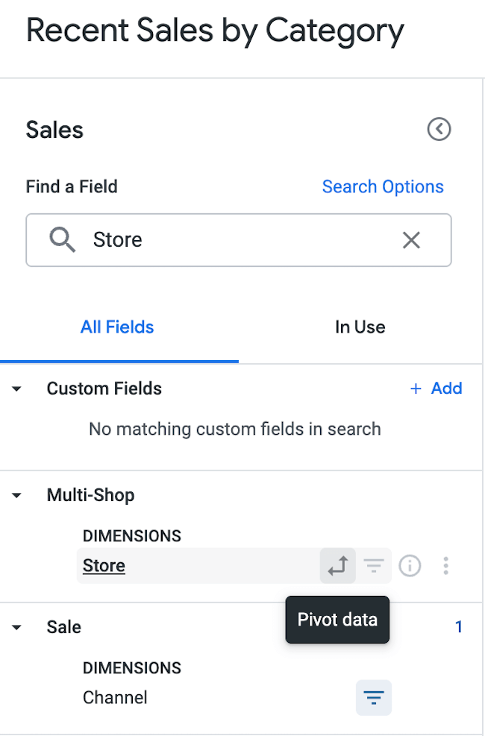Collapse the Custom Fields section
This screenshot has height=736, width=485.
click(x=16, y=389)
